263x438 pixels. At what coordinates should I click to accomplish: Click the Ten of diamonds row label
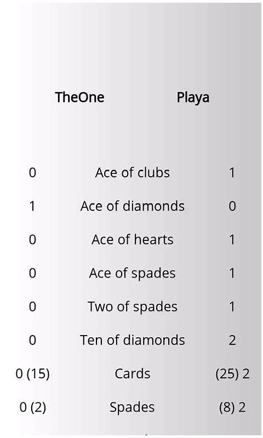[132, 340]
